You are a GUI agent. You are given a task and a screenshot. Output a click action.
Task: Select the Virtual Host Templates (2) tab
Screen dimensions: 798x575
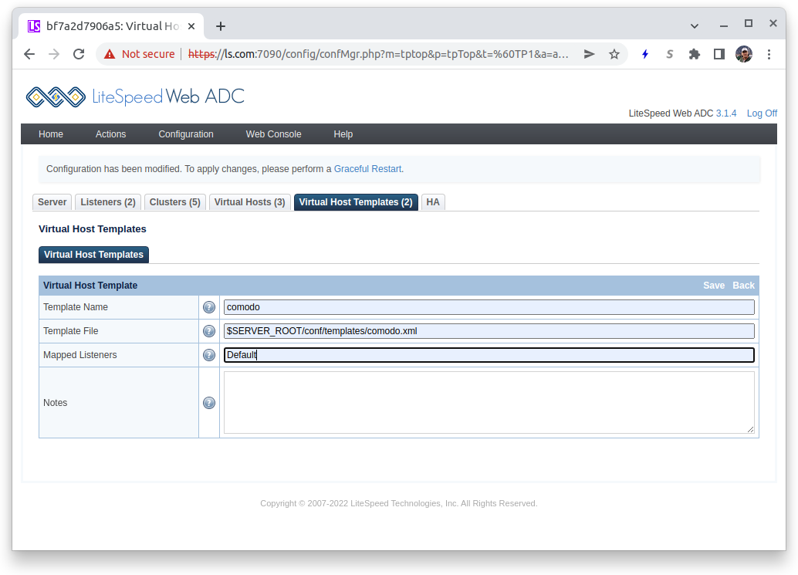[356, 202]
